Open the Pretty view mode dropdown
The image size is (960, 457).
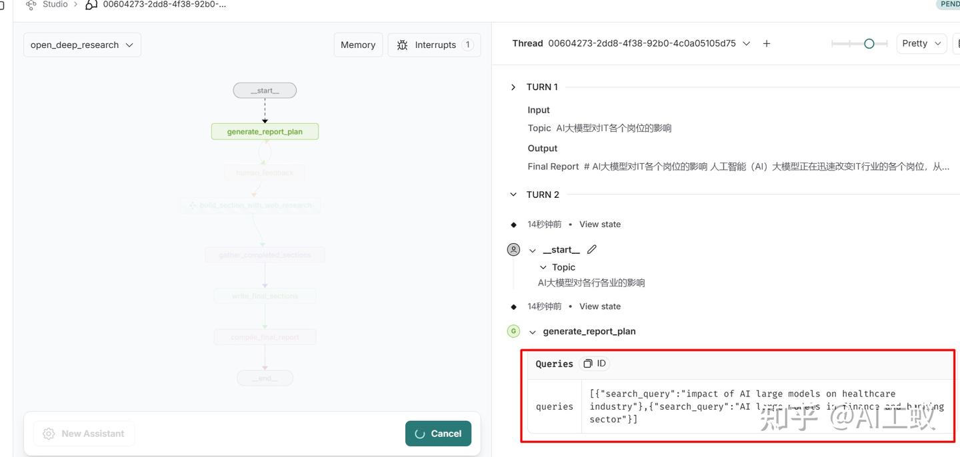click(921, 43)
